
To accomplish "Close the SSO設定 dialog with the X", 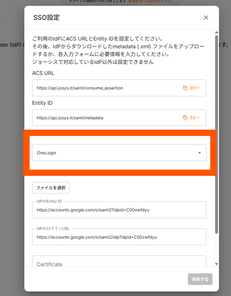I will pos(206,18).
